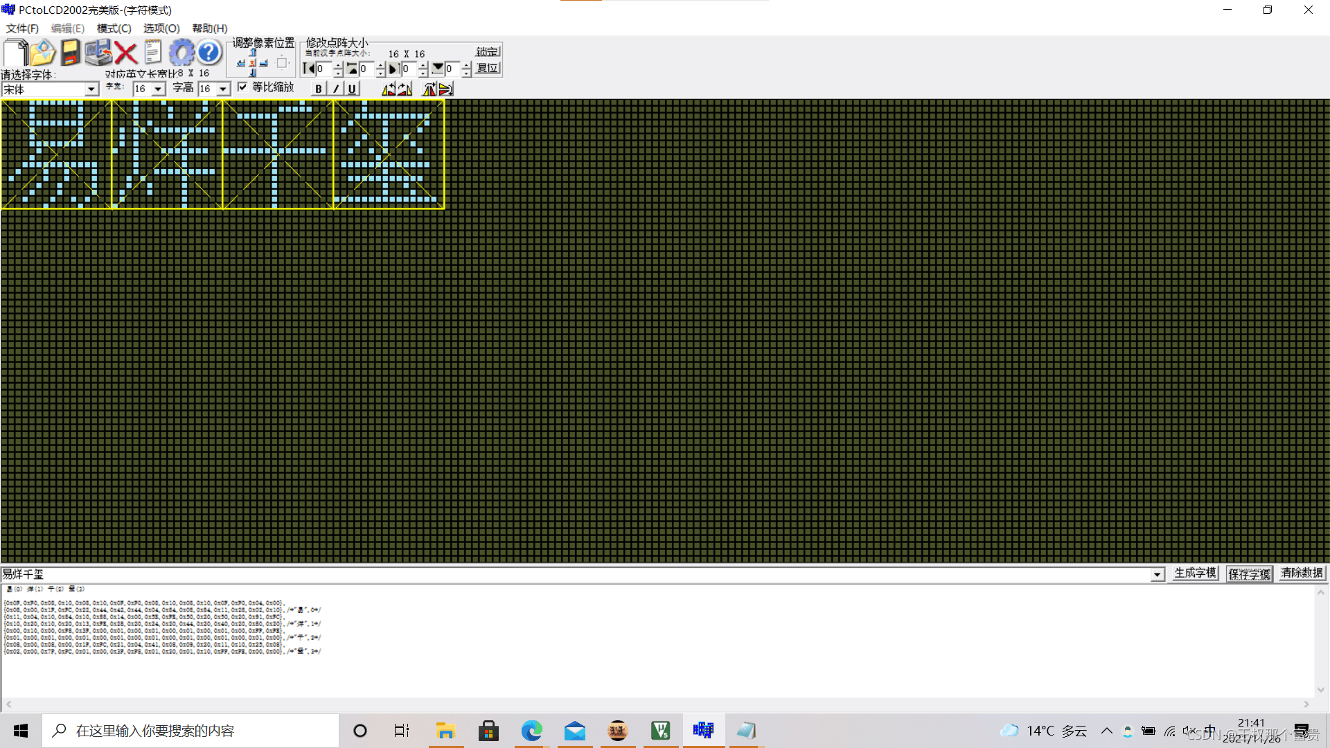Toggle the 等比缩放 checkbox
This screenshot has height=748, width=1330.
pos(242,87)
